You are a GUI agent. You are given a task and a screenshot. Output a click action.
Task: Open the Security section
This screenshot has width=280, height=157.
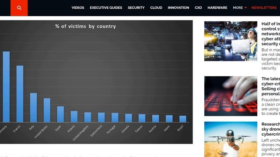point(136,8)
